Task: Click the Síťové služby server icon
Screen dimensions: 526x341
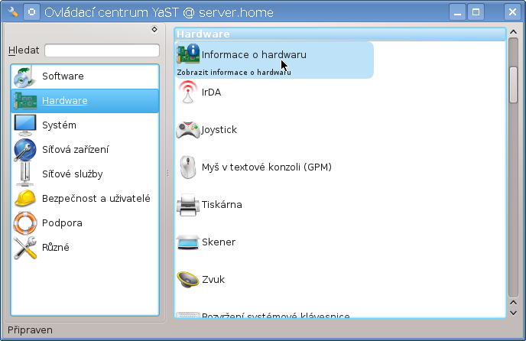Action: [x=24, y=174]
